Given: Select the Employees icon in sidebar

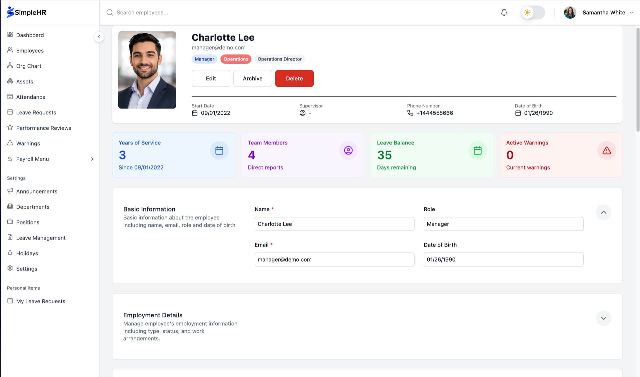Looking at the screenshot, I should coord(10,50).
